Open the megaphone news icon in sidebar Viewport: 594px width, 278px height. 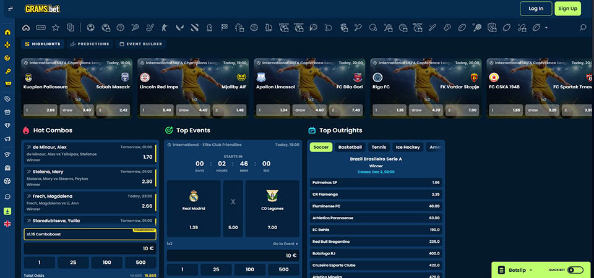tap(7, 139)
